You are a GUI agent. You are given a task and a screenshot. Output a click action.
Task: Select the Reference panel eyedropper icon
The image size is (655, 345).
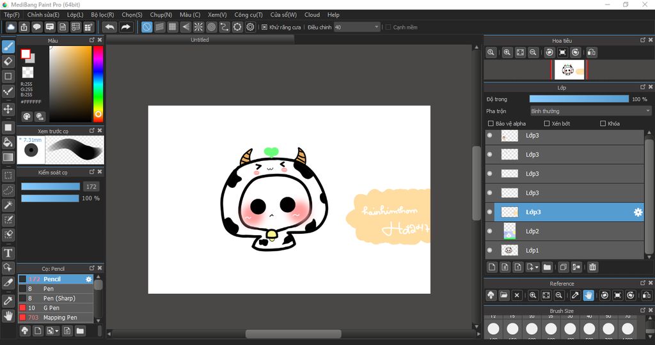(575, 295)
